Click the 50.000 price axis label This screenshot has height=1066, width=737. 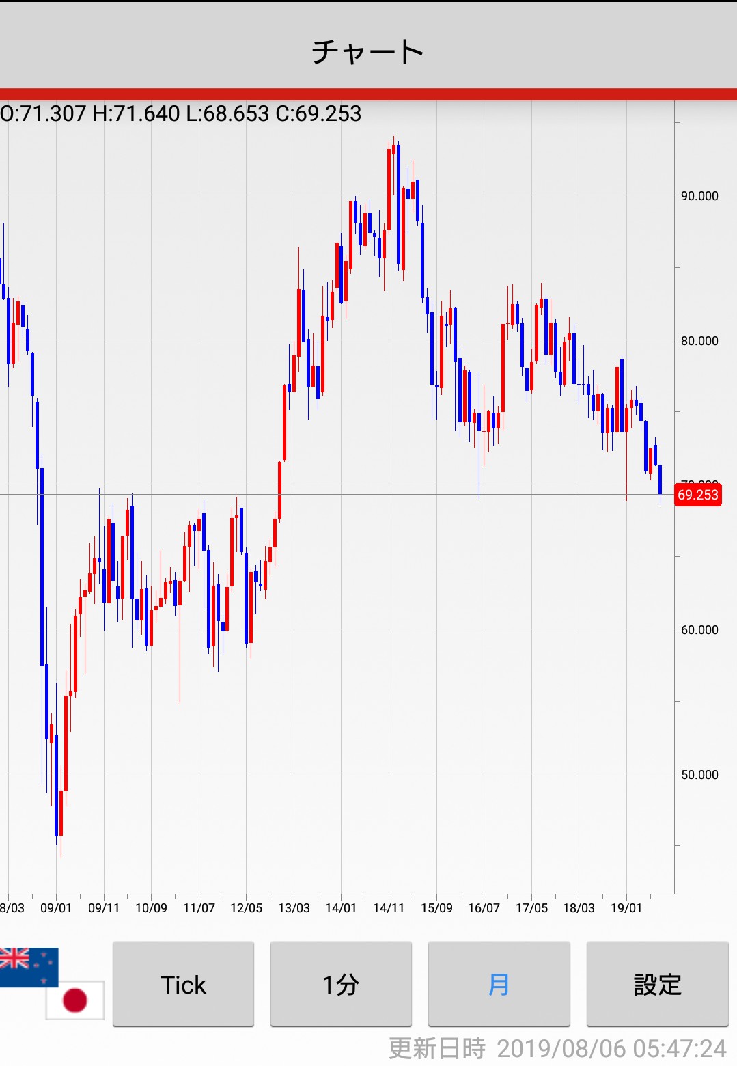pos(699,775)
